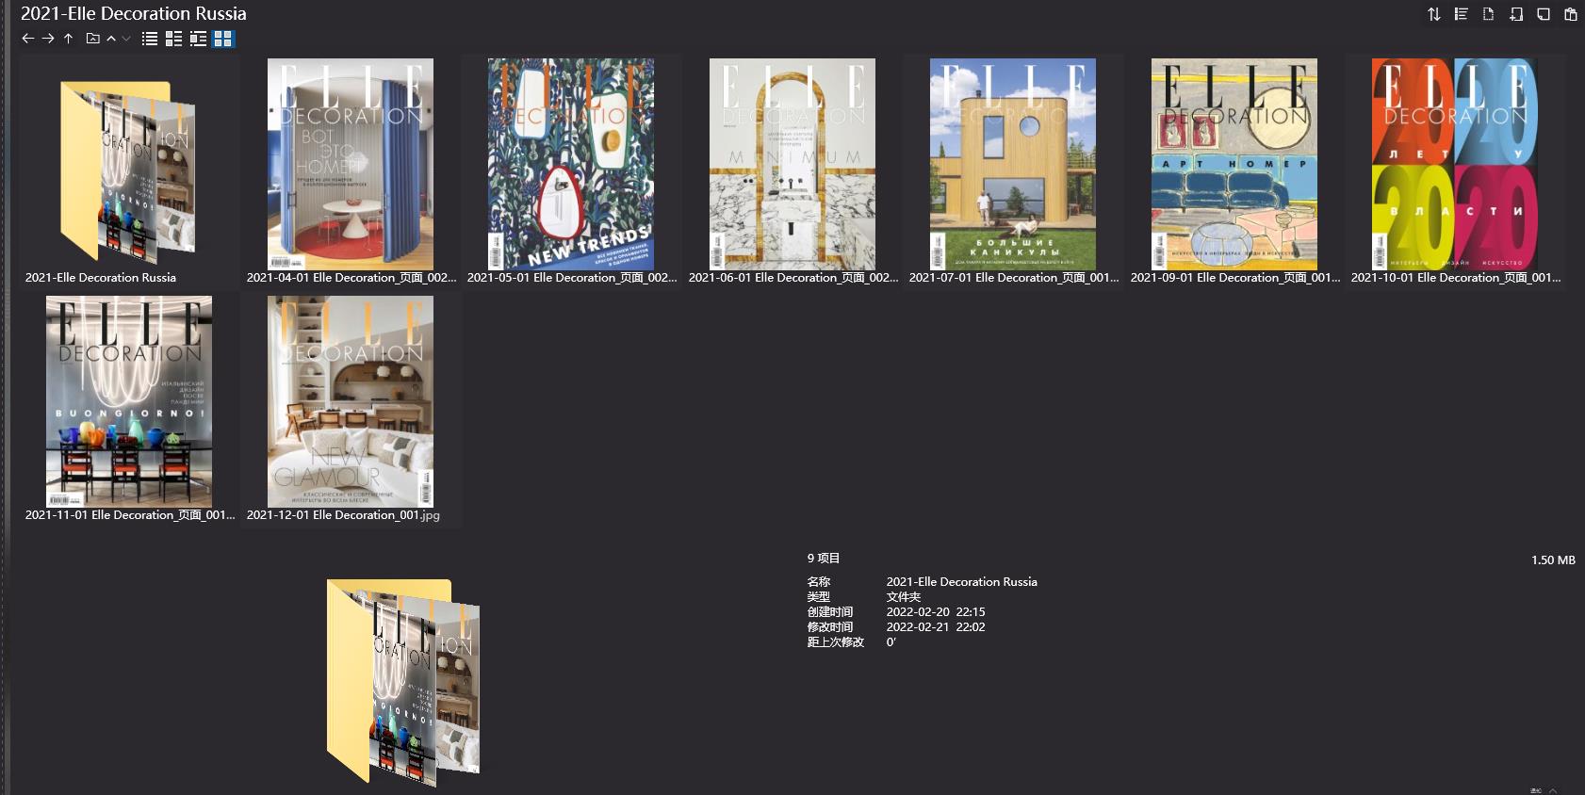Select the 2021-09-01 Art Home cover thumbnail
The image size is (1585, 795).
tap(1234, 164)
